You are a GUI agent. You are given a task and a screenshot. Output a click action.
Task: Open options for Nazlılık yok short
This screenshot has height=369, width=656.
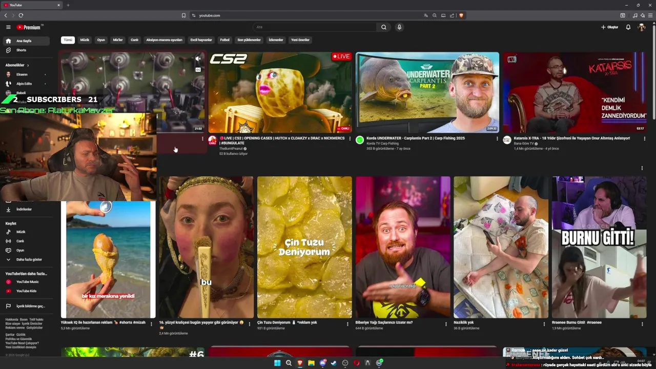click(x=544, y=323)
